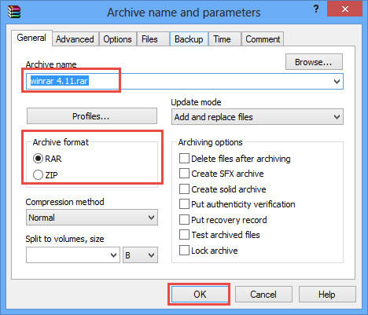Screen dimensions: 368x315
Task: Click the Help button
Action: [x=327, y=295]
